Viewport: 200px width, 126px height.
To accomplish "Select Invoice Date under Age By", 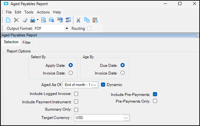I will pyautogui.click(x=122, y=73).
